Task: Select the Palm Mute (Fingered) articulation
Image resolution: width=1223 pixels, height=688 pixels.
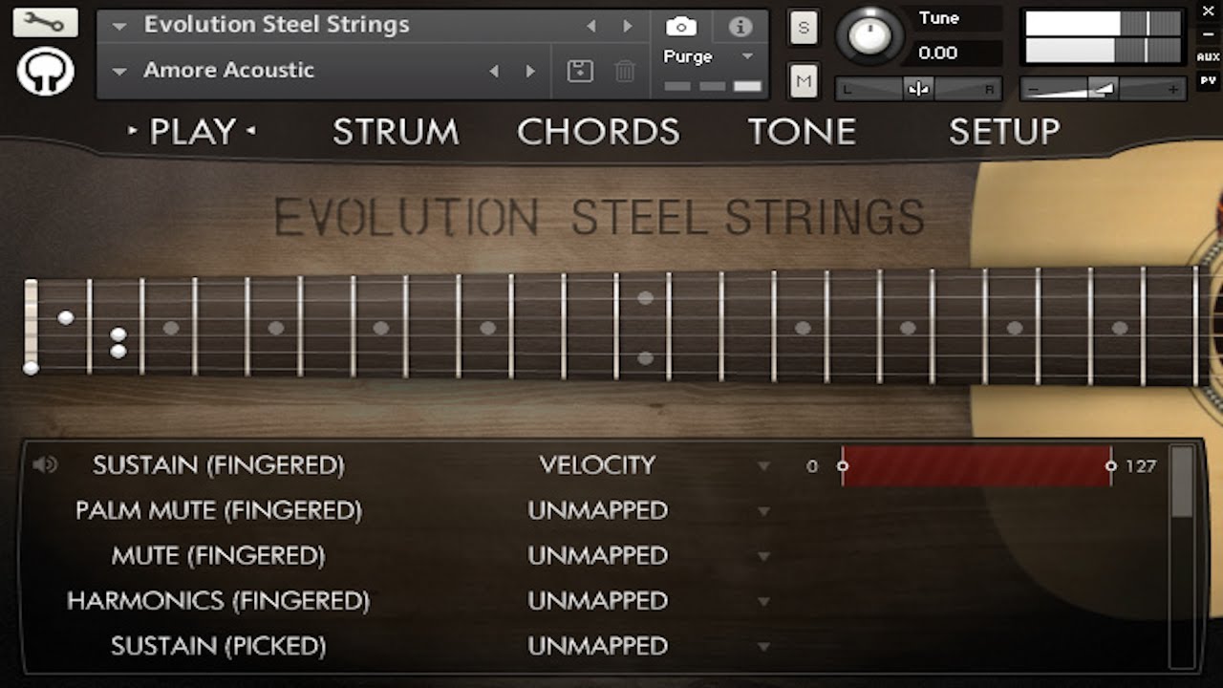Action: tap(219, 510)
